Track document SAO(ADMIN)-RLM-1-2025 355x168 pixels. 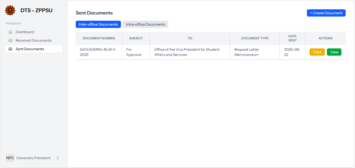317,52
